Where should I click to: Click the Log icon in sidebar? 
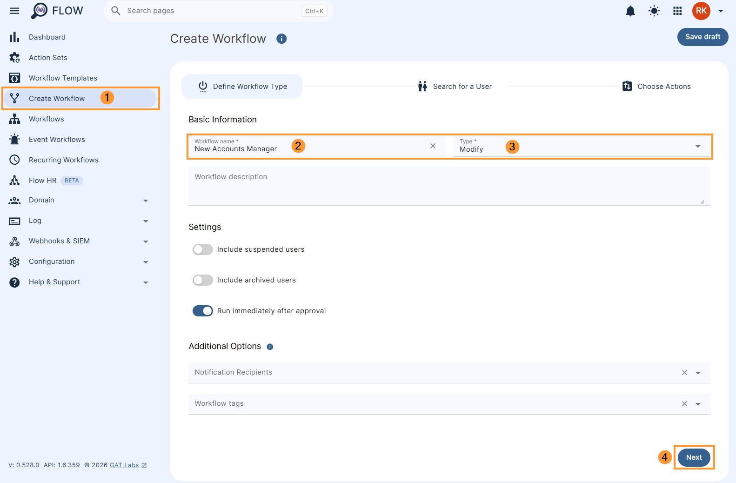[x=14, y=221]
